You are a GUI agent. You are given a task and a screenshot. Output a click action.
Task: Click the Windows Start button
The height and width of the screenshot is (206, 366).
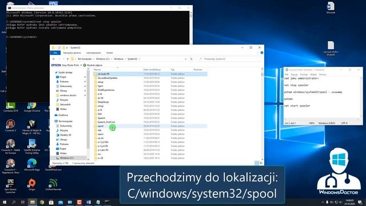coord(5,202)
